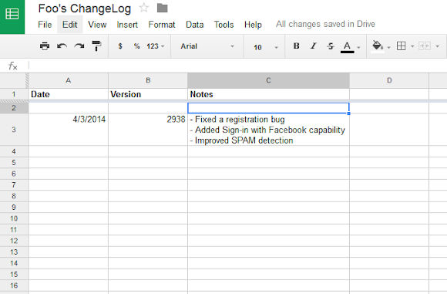Click the green Sheets home icon
The image size is (447, 294).
point(12,16)
